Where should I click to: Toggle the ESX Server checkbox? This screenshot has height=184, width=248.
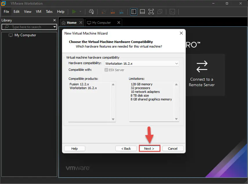(106, 70)
